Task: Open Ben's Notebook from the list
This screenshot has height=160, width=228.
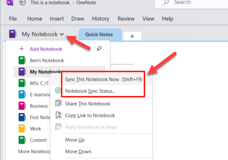Action: 47,60
